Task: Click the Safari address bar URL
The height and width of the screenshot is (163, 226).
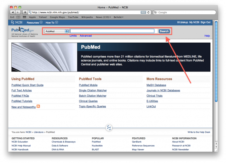Action: coord(56,12)
